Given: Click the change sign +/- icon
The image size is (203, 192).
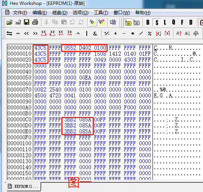Looking at the screenshot, I should coord(107,34).
